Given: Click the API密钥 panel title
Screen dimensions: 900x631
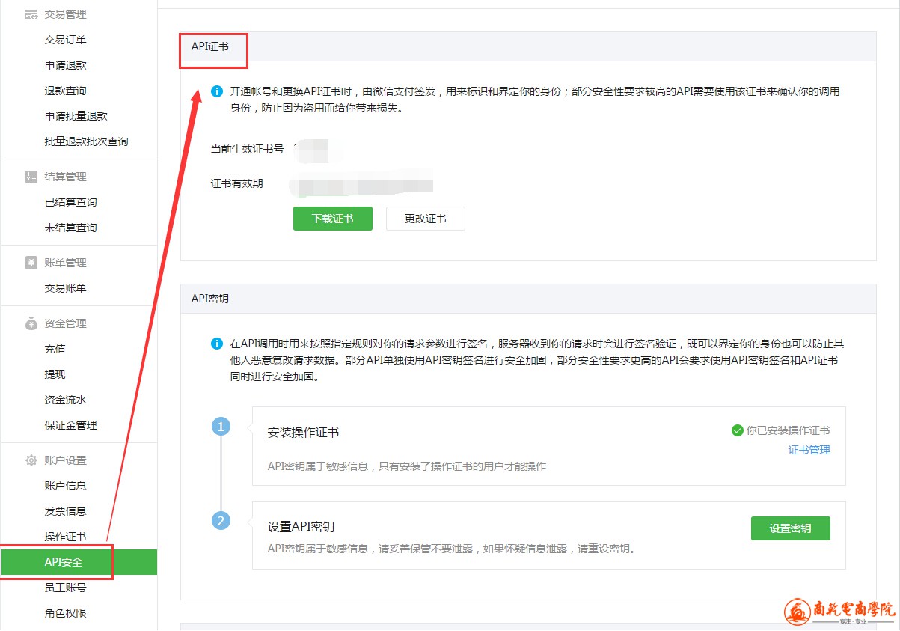Looking at the screenshot, I should pos(210,298).
